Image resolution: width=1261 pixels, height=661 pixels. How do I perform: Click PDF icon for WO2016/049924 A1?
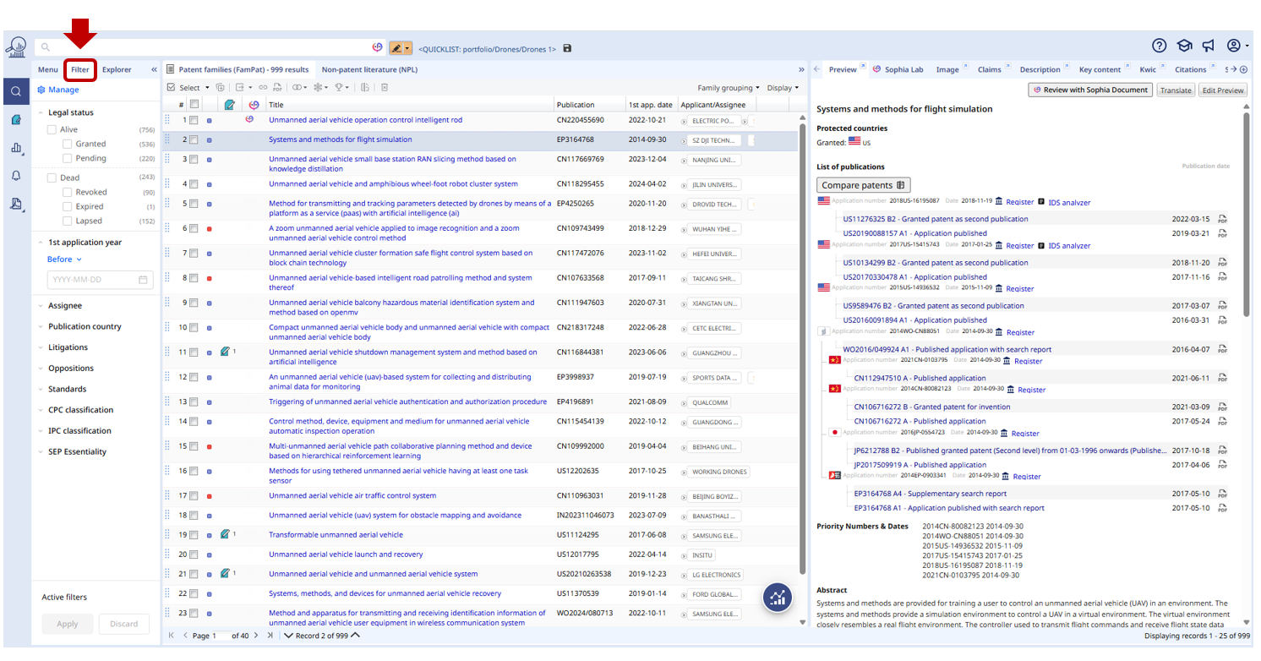pos(1222,349)
